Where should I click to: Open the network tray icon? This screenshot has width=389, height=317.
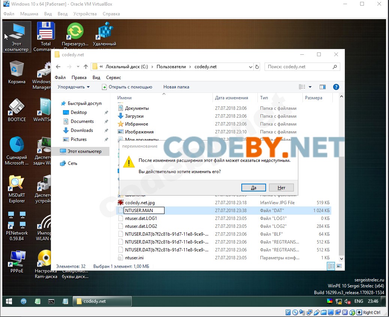(x=339, y=301)
